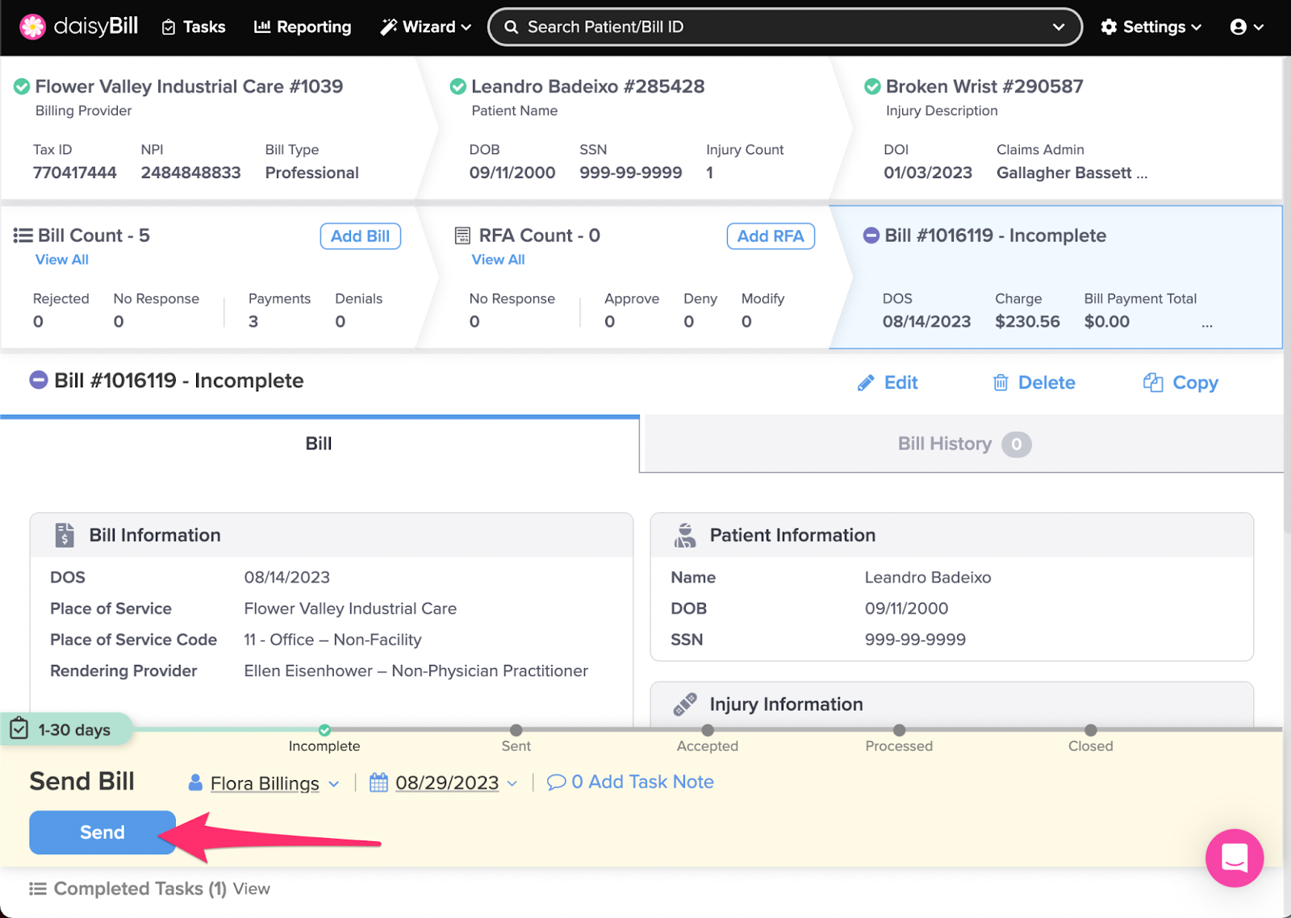
Task: Click the Reporting bar chart icon
Action: [262, 27]
